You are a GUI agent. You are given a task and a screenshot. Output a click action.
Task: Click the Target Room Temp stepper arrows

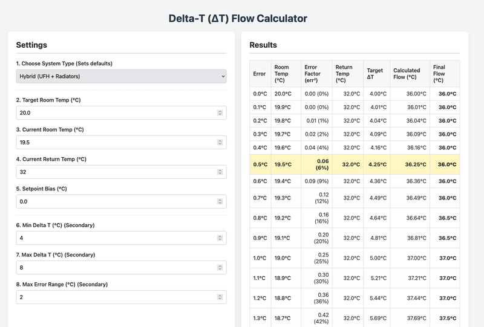click(x=220, y=112)
